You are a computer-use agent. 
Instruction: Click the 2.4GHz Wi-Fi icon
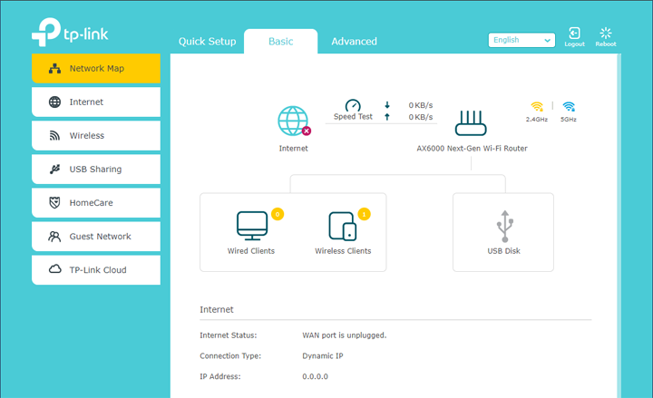536,106
